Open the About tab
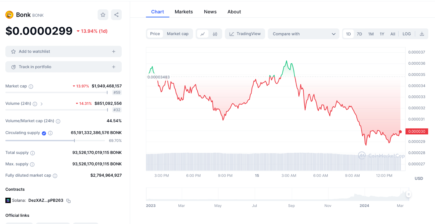 [234, 12]
